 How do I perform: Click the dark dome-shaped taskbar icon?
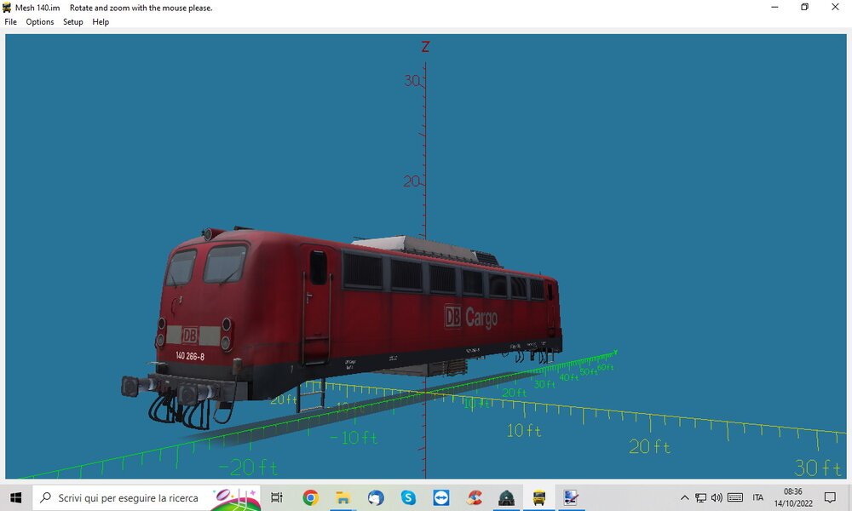pyautogui.click(x=506, y=497)
